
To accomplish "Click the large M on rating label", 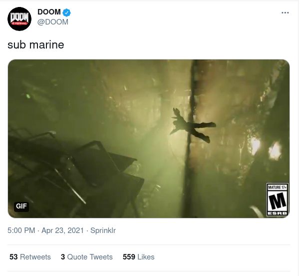I will point(277,201).
